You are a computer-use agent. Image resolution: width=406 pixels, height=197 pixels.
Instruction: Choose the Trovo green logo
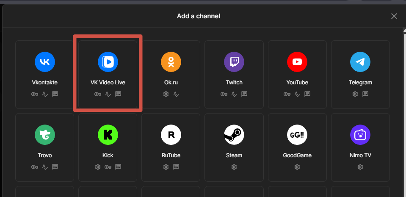pos(45,135)
